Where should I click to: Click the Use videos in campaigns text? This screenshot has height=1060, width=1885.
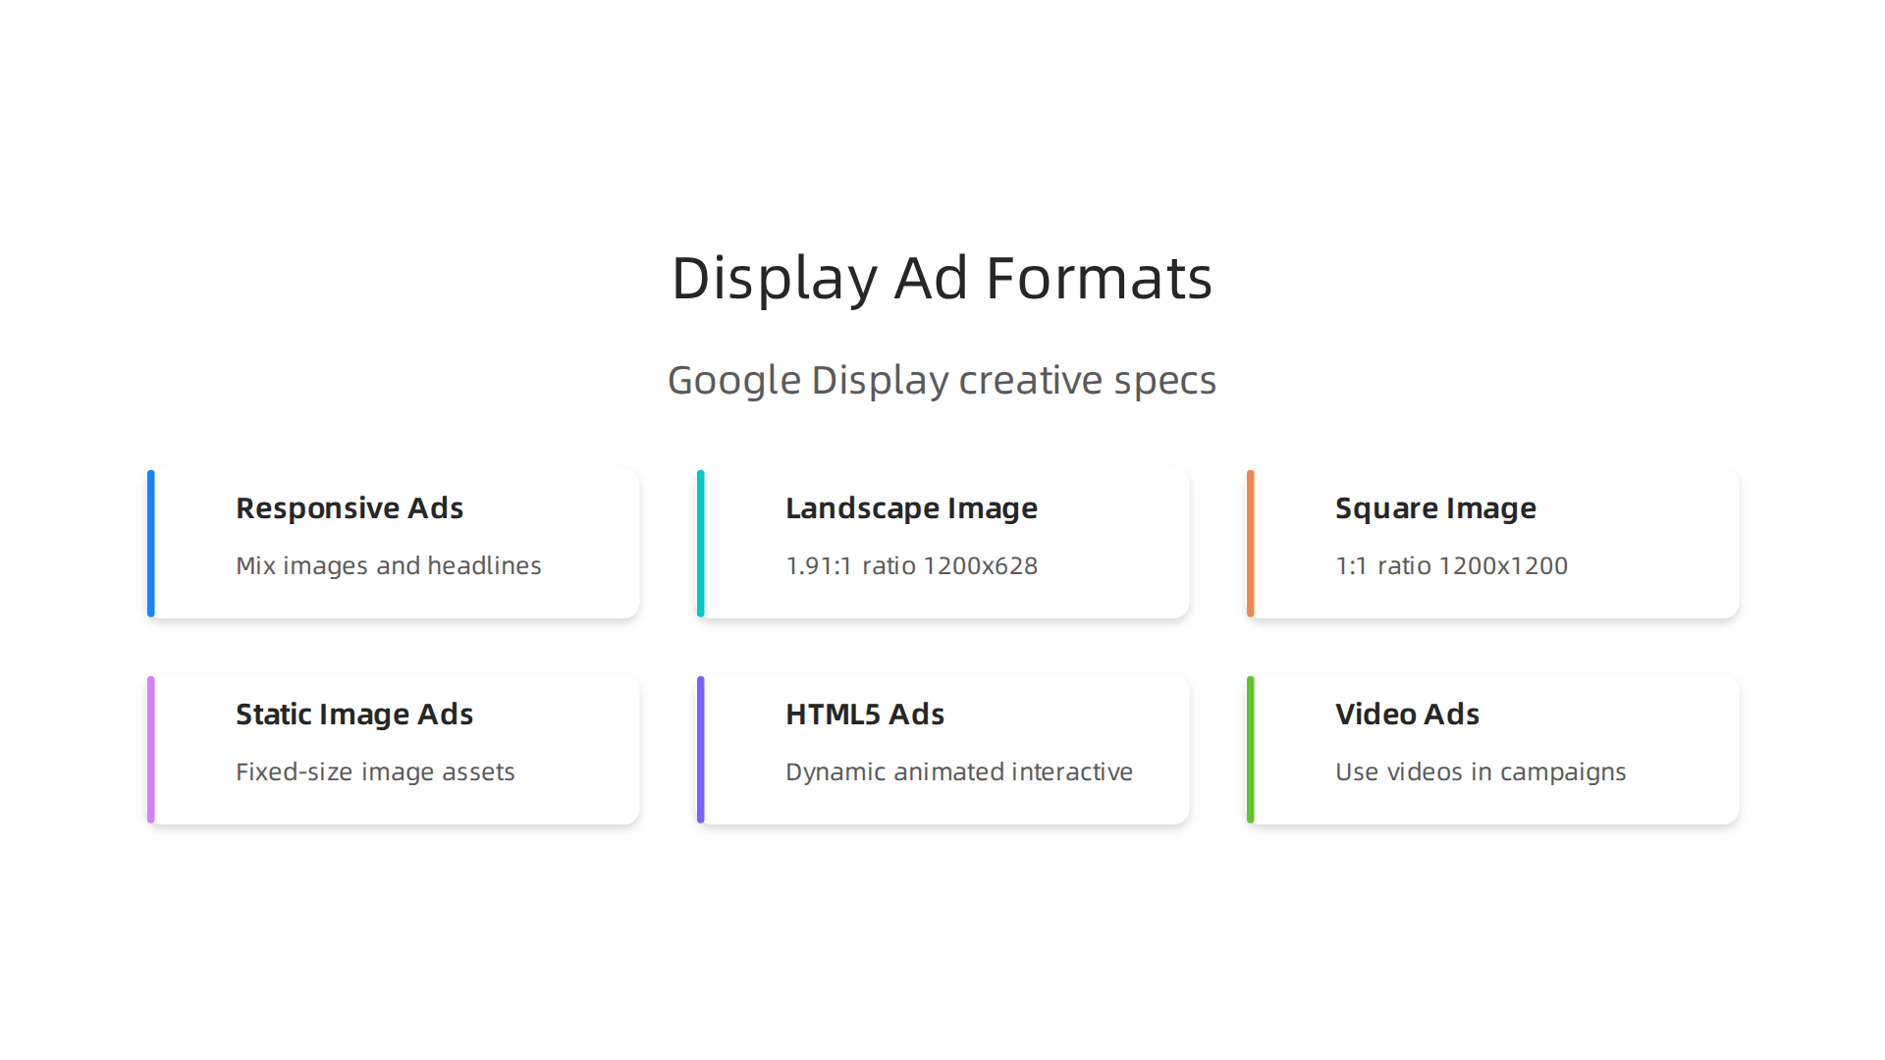coord(1481,772)
